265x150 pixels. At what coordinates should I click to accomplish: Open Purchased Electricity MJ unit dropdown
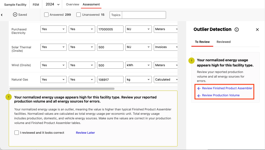138,29
